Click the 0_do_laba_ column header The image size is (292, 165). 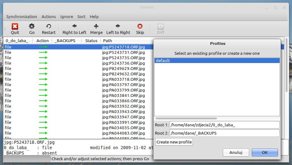(x=18, y=41)
